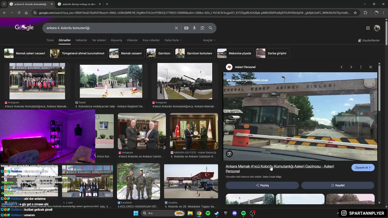Open Epic Games Launcher from the taskbar

click(x=226, y=213)
